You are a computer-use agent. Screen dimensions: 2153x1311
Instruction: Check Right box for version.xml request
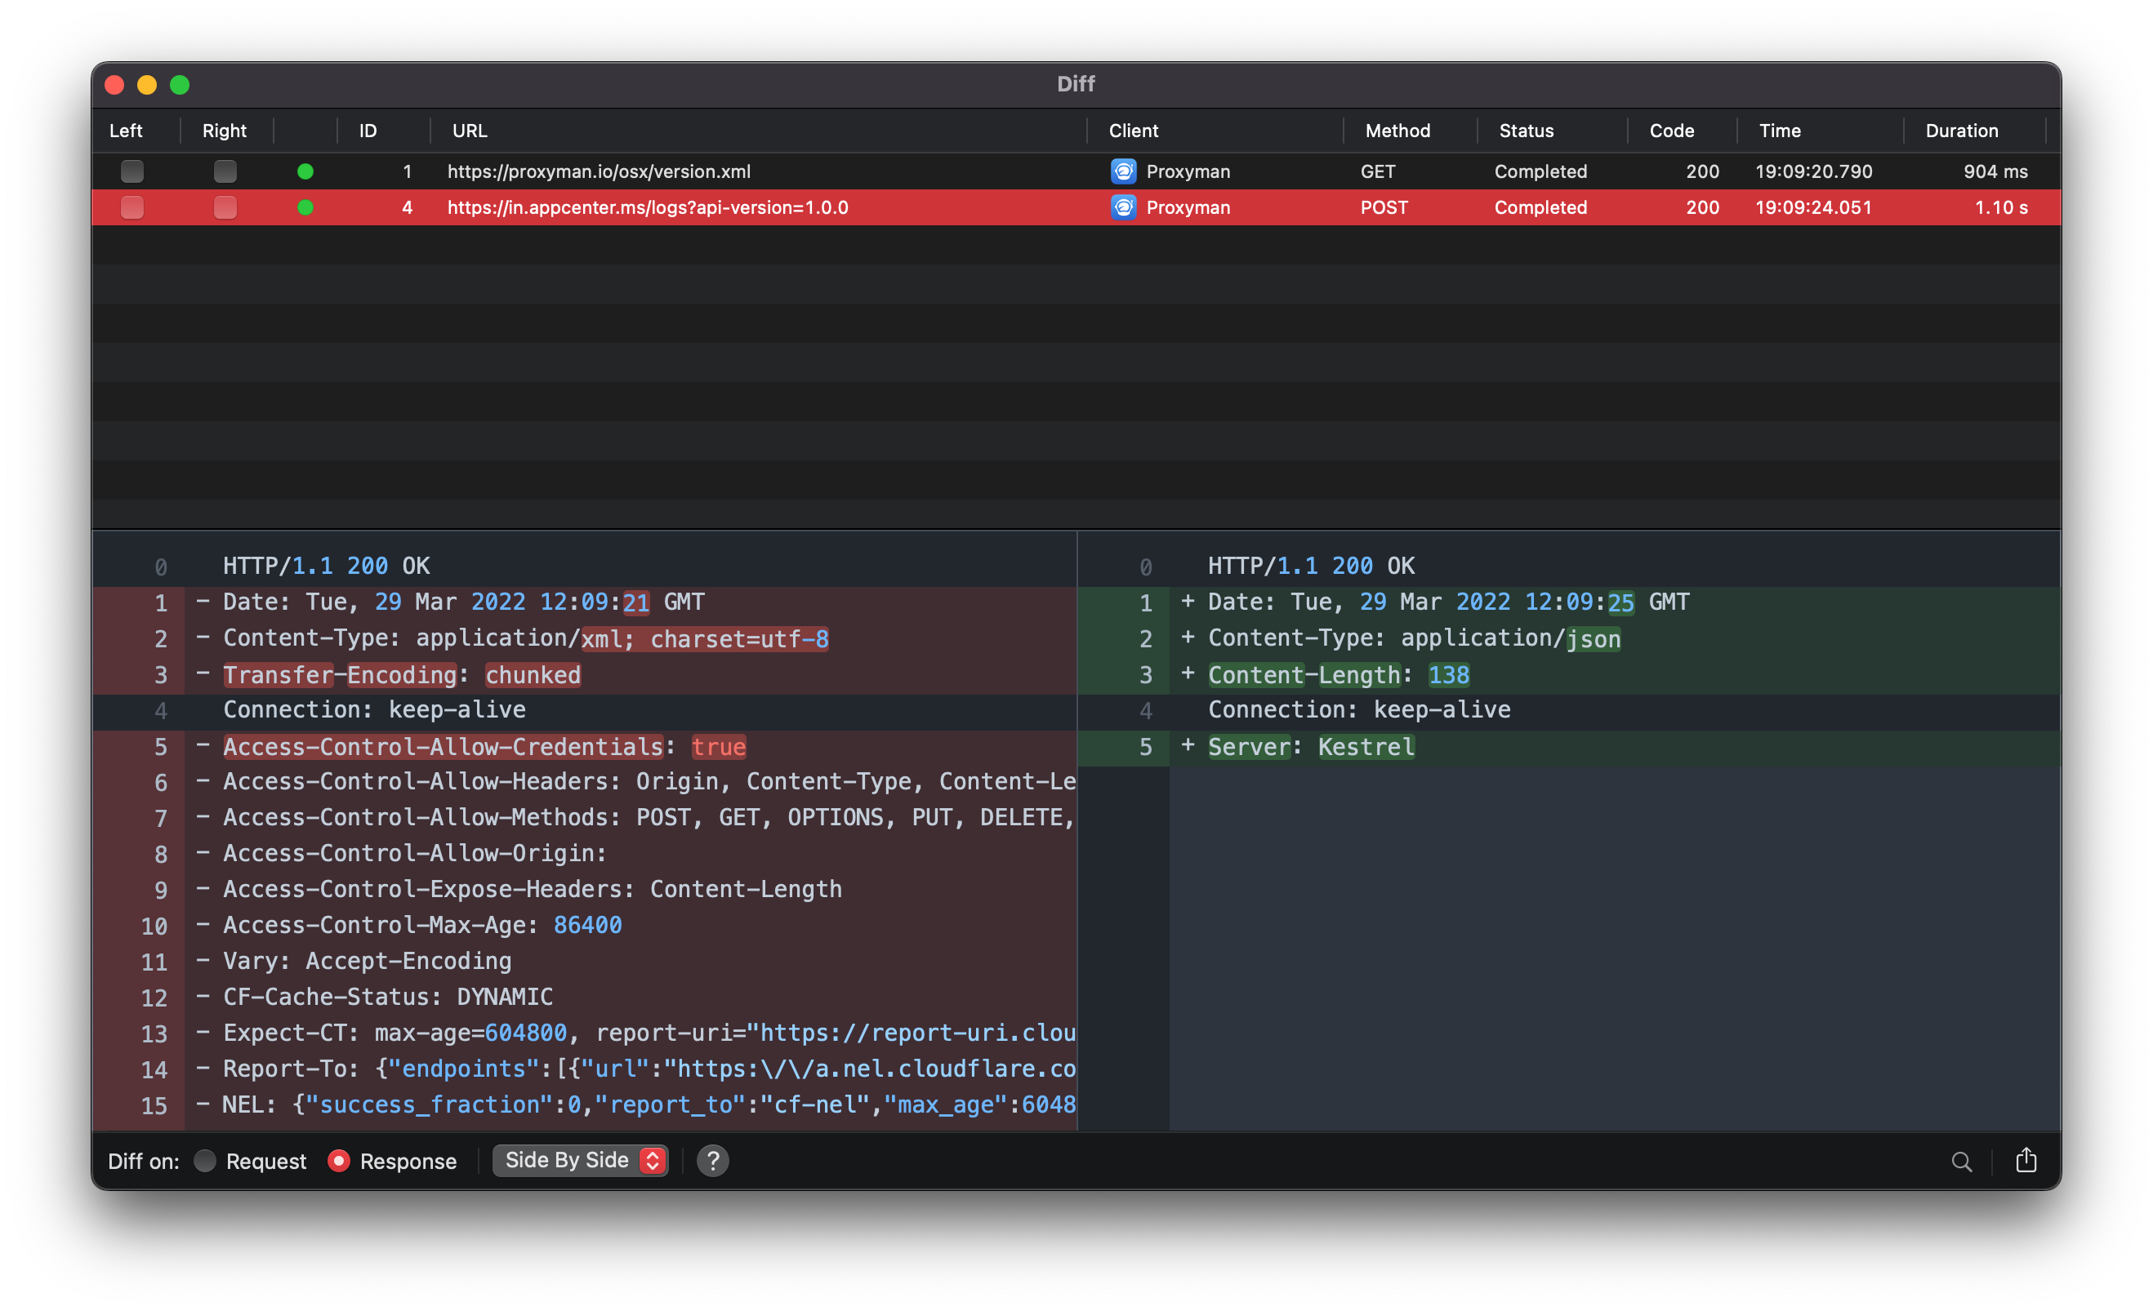pos(225,171)
